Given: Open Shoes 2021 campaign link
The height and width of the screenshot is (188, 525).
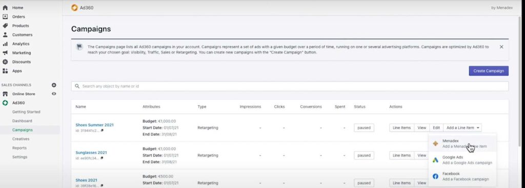Looking at the screenshot, I should [x=86, y=180].
